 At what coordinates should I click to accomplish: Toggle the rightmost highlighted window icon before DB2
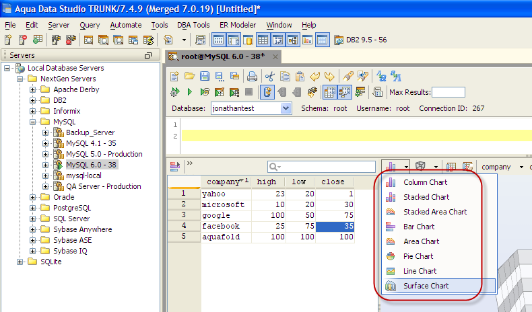(x=322, y=40)
